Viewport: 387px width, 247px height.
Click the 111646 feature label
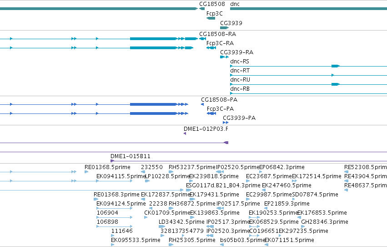click(122, 232)
